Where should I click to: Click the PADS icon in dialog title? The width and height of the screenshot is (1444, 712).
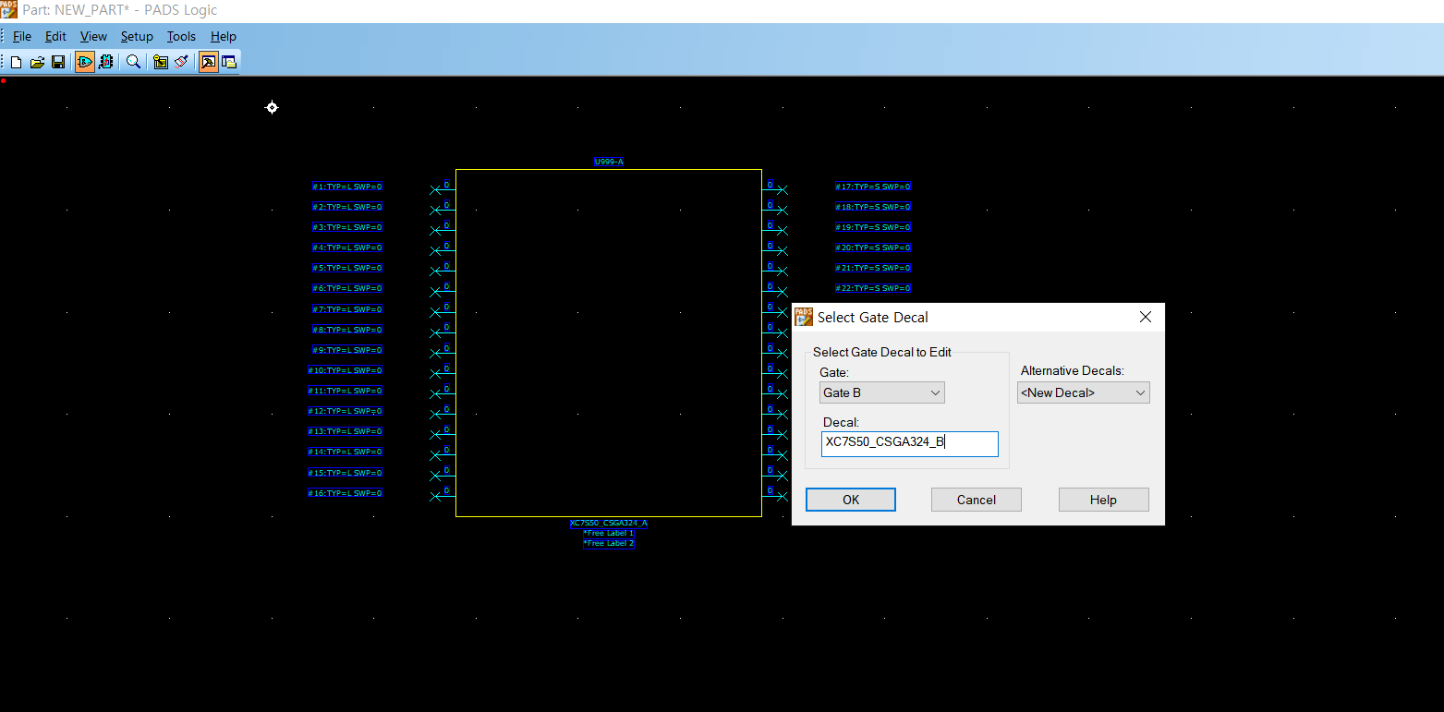click(804, 317)
